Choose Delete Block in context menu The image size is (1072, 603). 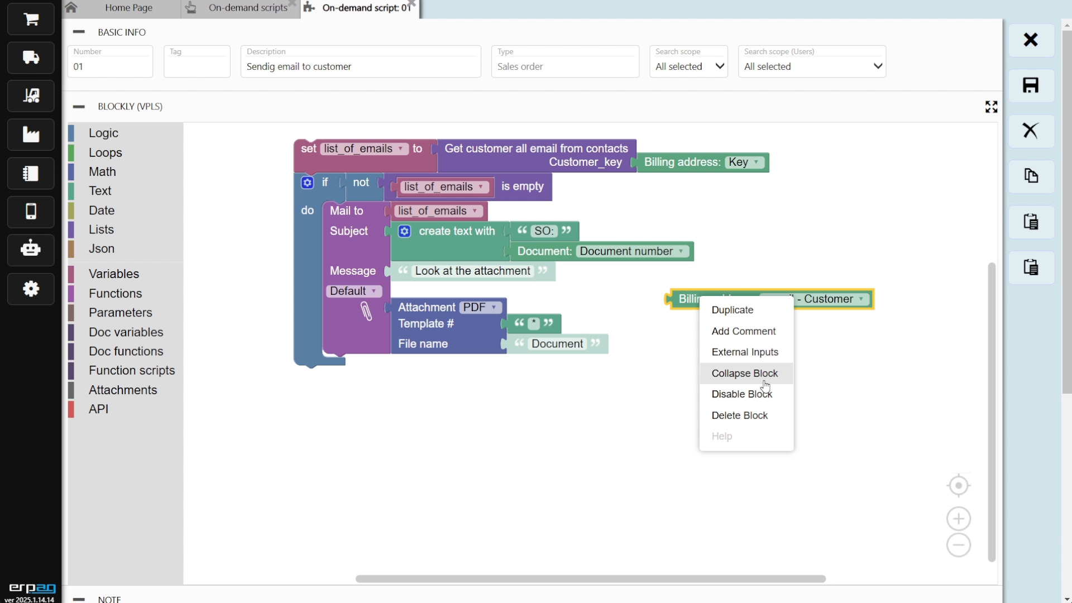pos(739,415)
